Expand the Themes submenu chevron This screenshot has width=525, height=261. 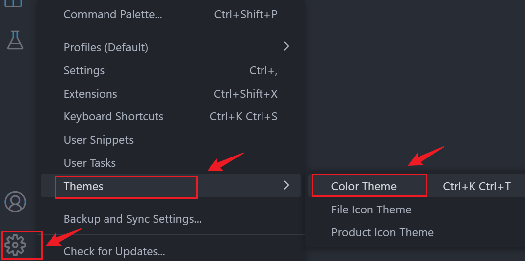coord(286,186)
